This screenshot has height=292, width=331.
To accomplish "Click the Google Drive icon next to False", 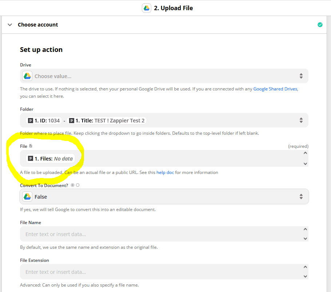I will point(27,196).
